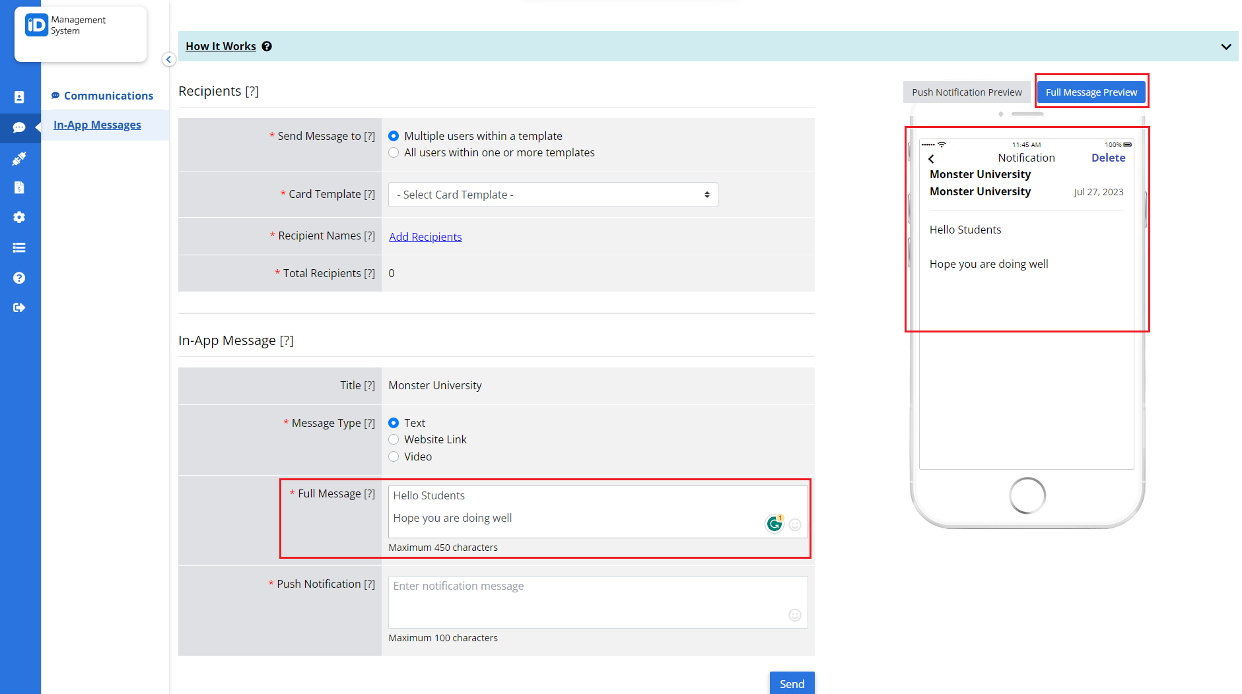
Task: Open Communications menu section
Action: (x=102, y=96)
